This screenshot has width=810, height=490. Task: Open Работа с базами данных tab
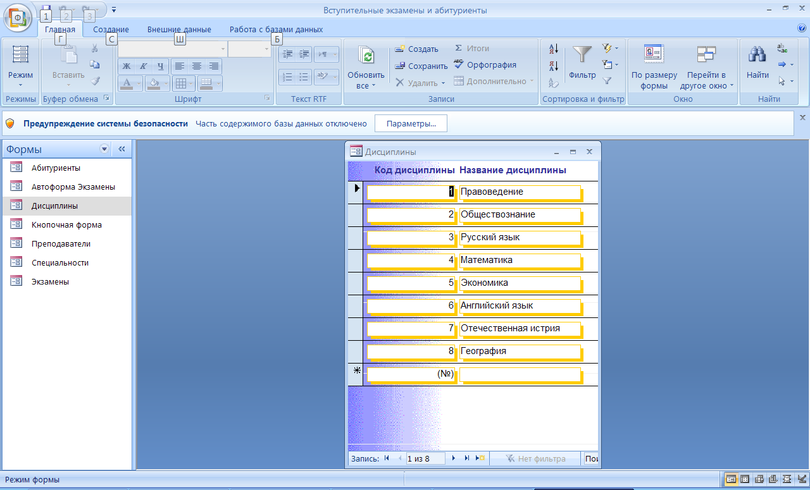[276, 29]
